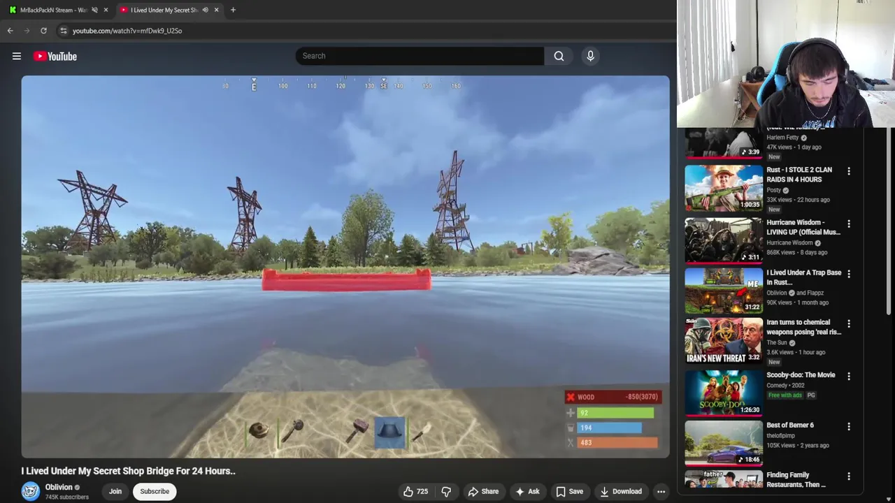
Task: Click the search magnifier button
Action: point(559,56)
